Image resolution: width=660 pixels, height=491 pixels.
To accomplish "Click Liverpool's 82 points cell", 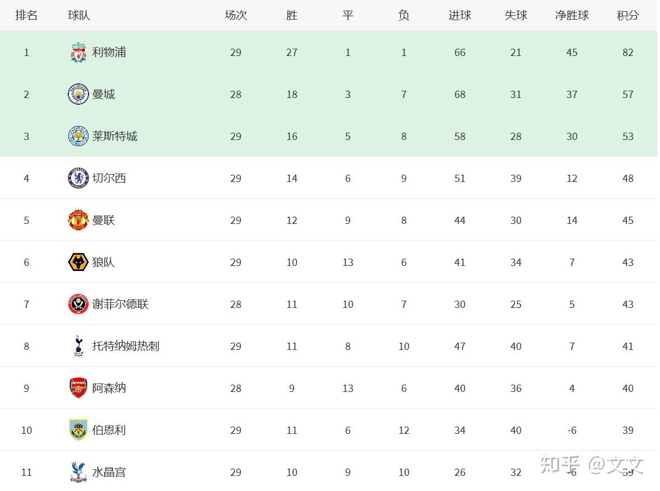I will pyautogui.click(x=628, y=53).
